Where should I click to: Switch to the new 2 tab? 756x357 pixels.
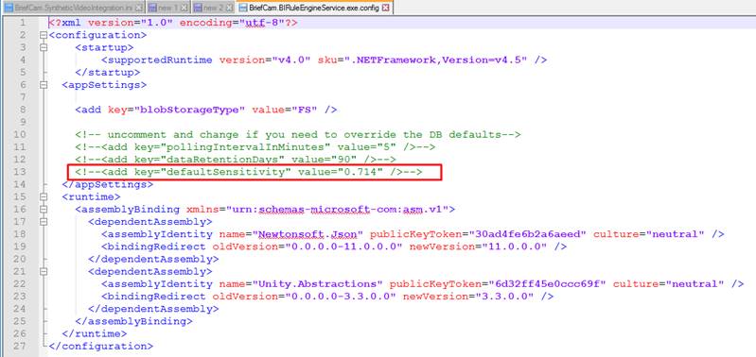pyautogui.click(x=214, y=8)
